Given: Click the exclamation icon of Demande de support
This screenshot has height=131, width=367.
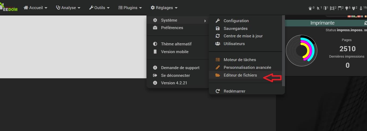Looking at the screenshot, I should (x=155, y=68).
